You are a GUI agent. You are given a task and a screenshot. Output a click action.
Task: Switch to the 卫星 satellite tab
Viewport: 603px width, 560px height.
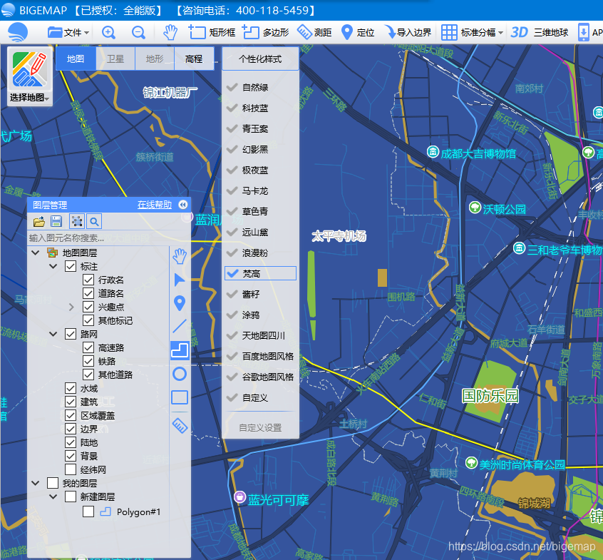tap(115, 58)
